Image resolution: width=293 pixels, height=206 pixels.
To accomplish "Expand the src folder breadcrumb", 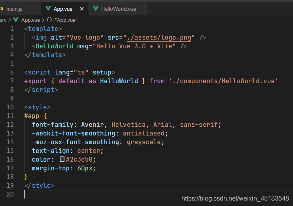I will pos(3,20).
